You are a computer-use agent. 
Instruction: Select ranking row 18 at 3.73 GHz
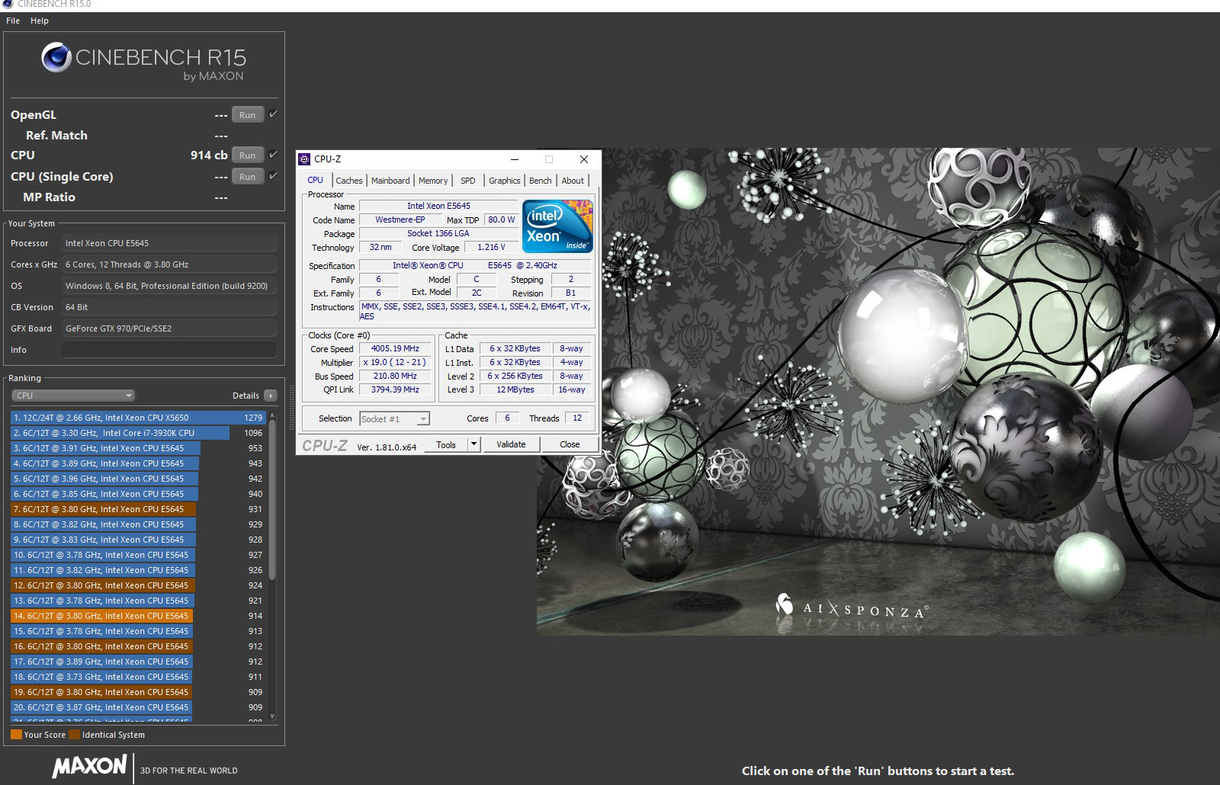138,677
